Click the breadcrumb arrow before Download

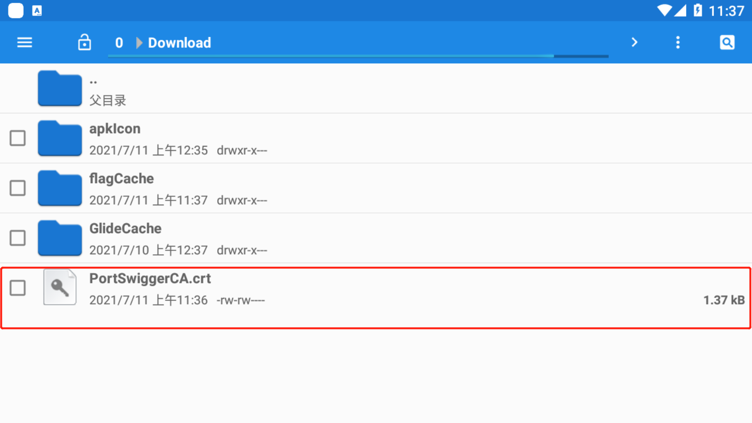[139, 43]
